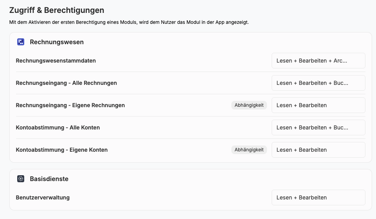
Task: Select the Rechnungswesen section title
Action: click(x=57, y=42)
